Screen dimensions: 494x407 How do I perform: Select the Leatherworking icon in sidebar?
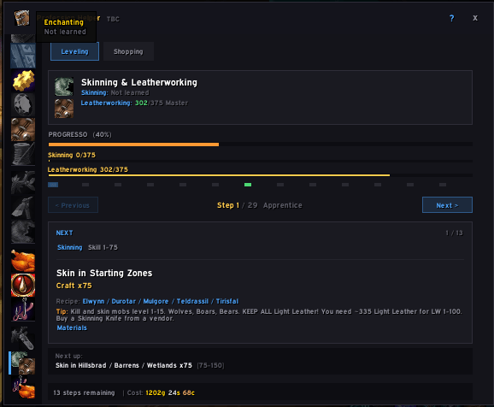[x=23, y=130]
